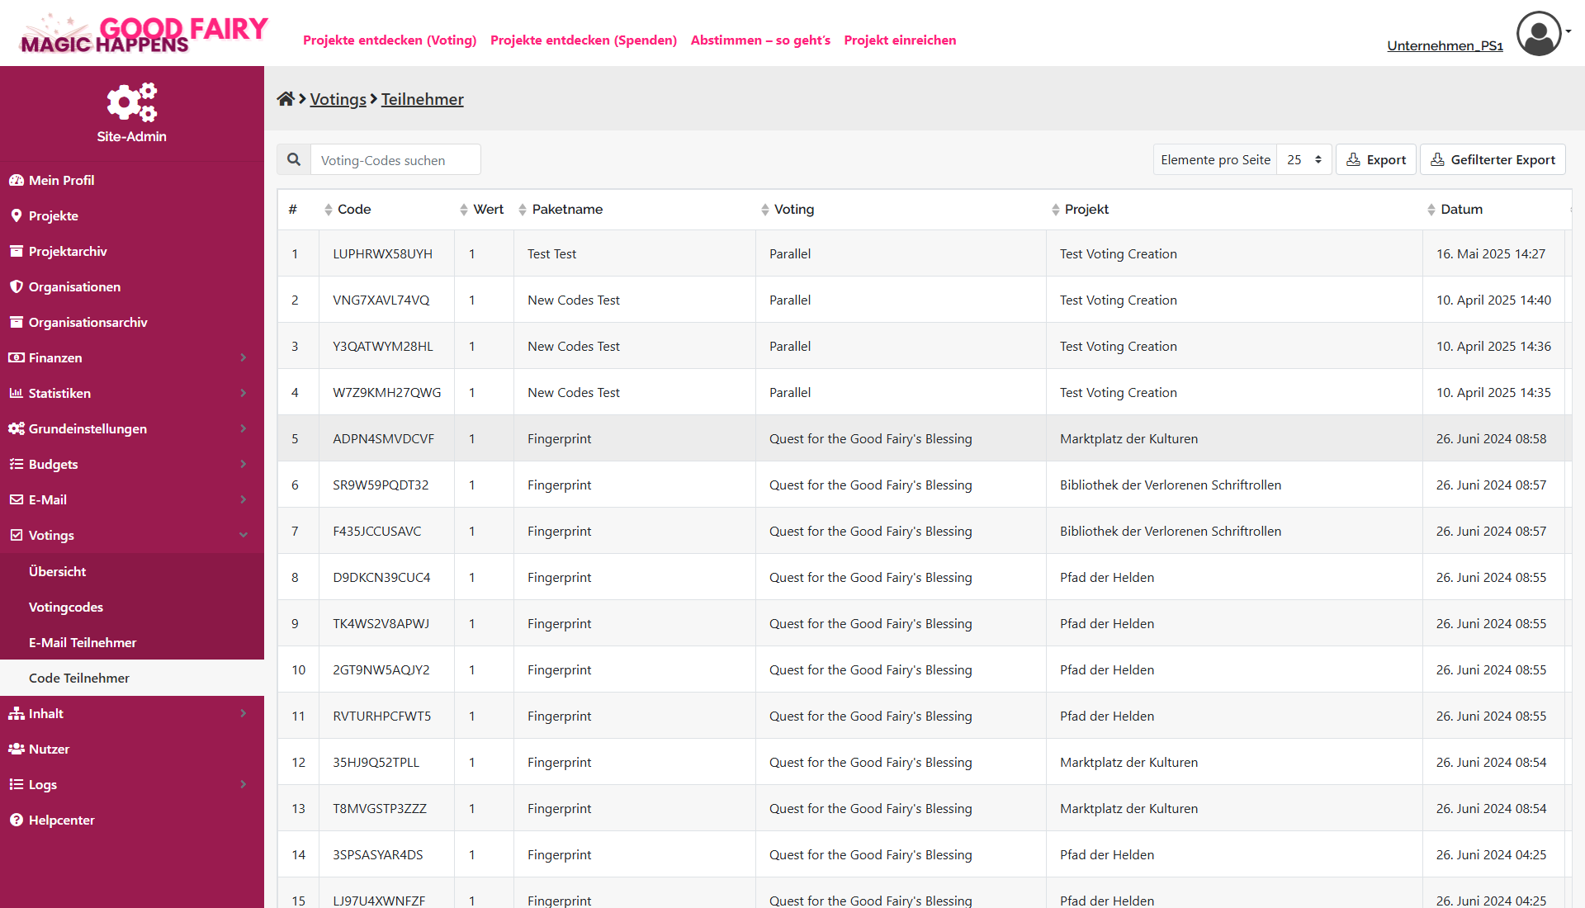Sort table by Paketname column

point(523,210)
